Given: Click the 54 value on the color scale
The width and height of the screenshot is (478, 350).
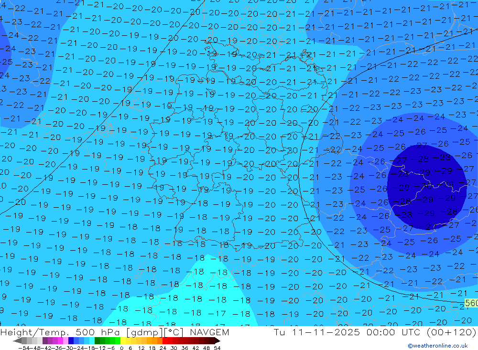Looking at the screenshot, I should click(217, 348).
